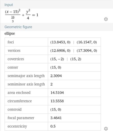Image resolution: width=113 pixels, height=131 pixels.
Task: Select the foci row label
Action: pyautogui.click(x=11, y=42)
